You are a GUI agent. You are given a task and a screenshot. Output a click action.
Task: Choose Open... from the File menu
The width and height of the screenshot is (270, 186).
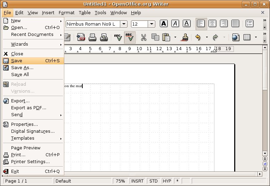33,28
